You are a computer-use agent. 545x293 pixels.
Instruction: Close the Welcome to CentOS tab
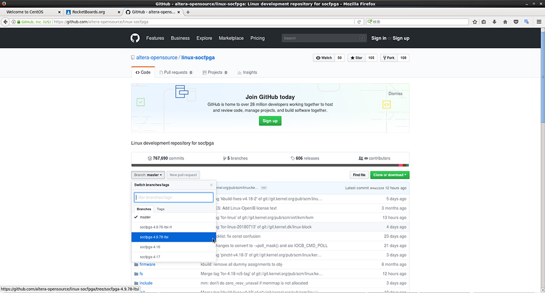coord(59,12)
